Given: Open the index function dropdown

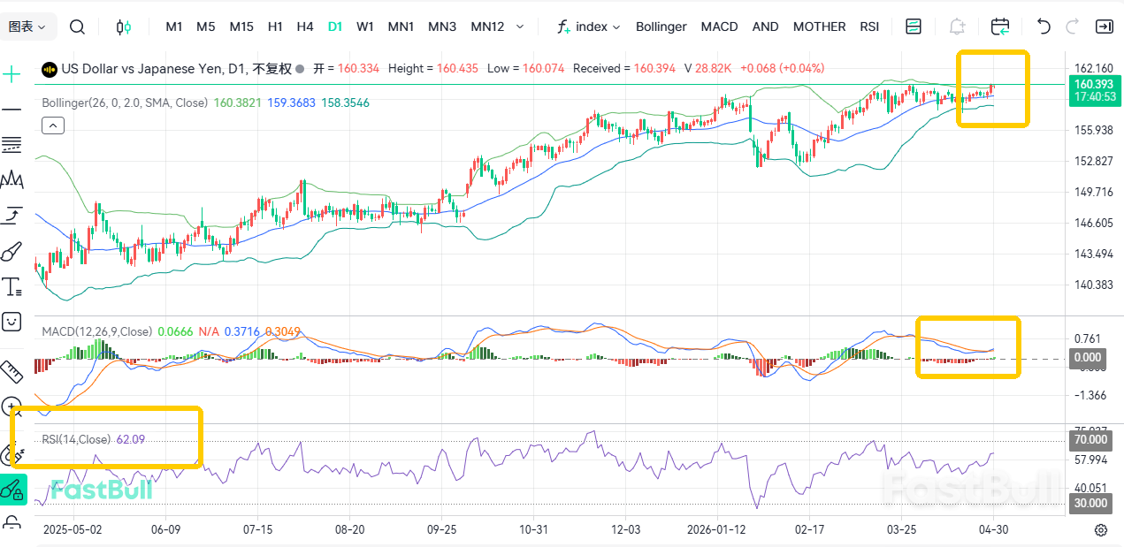Looking at the screenshot, I should click(588, 27).
